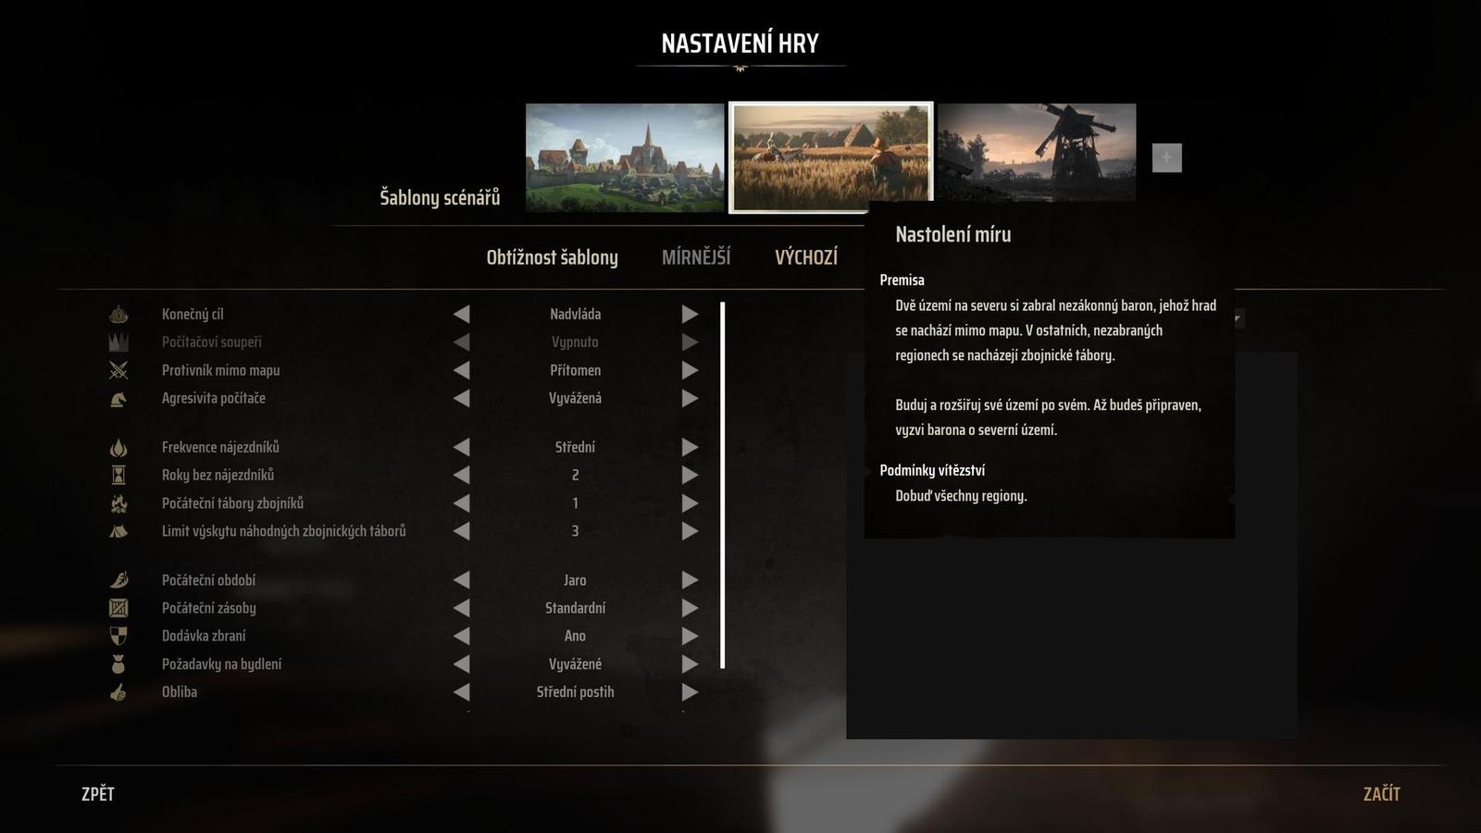Image resolution: width=1481 pixels, height=833 pixels.
Task: Switch Protivník mimo mapu using the left arrow
Action: (x=461, y=370)
